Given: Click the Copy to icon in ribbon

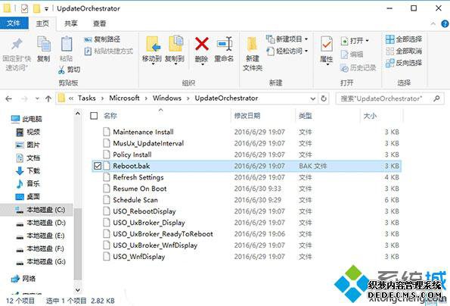Looking at the screenshot, I should 175,44.
